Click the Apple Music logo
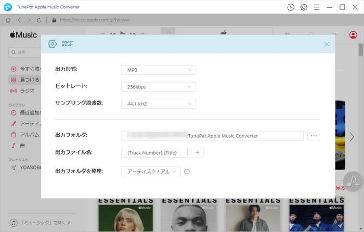The width and height of the screenshot is (364, 232). tap(23, 35)
